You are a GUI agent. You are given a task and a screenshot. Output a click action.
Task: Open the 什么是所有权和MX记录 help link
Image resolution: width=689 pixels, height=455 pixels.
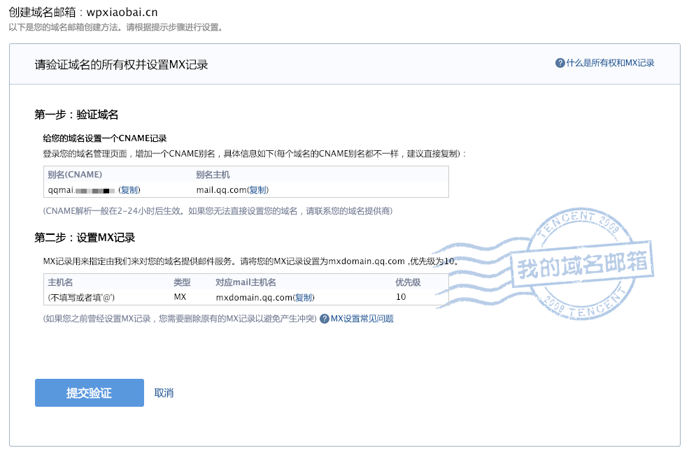[610, 63]
